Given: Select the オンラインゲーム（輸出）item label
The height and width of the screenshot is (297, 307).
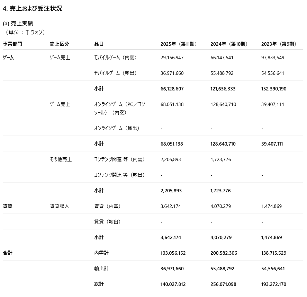Looking at the screenshot, I should tap(118, 128).
